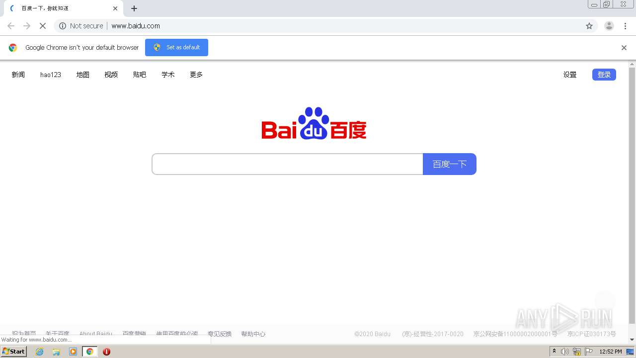
Task: Click ©2020 Baidu footer text
Action: pyautogui.click(x=372, y=334)
